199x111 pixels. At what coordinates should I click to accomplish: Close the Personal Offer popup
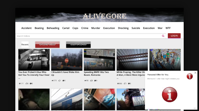click(195, 73)
